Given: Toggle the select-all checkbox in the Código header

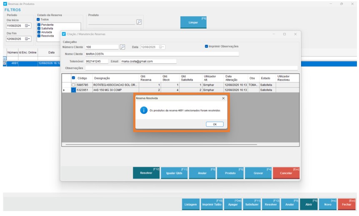Looking at the screenshot, I should click(x=73, y=78).
